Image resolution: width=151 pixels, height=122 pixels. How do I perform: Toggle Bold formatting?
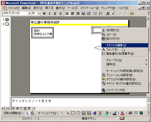(44, 14)
